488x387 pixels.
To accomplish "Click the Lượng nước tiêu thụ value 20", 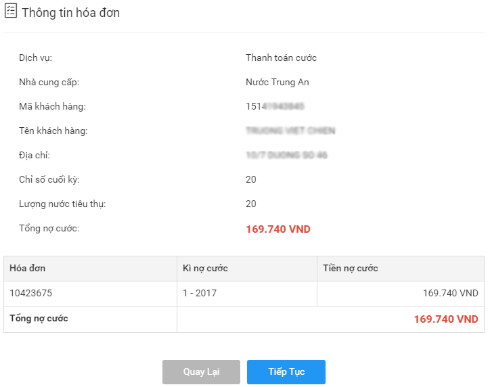I will pos(251,204).
